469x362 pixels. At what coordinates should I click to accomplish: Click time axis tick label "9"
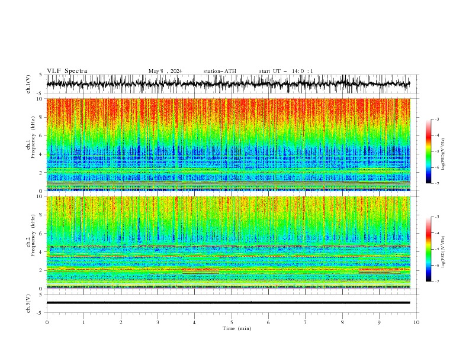379,322
